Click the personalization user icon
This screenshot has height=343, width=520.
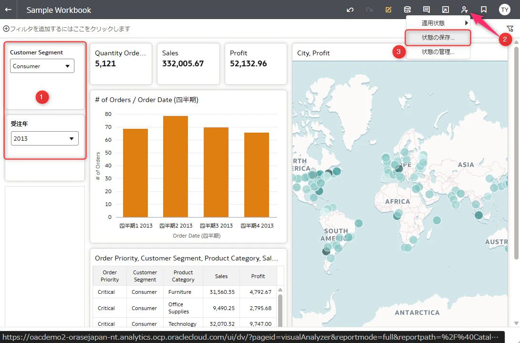point(464,10)
